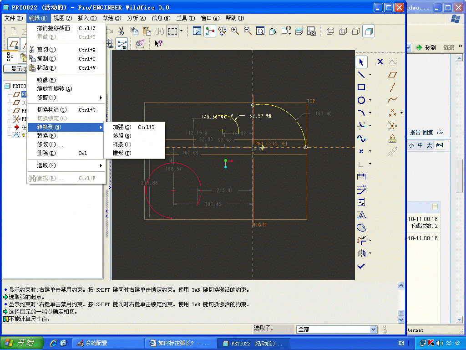
Task: Activate the arrow Select Items tool
Action: pos(361,62)
